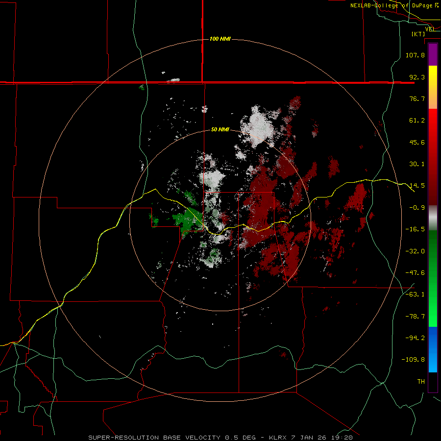Click the TH label on color scale

(421, 382)
